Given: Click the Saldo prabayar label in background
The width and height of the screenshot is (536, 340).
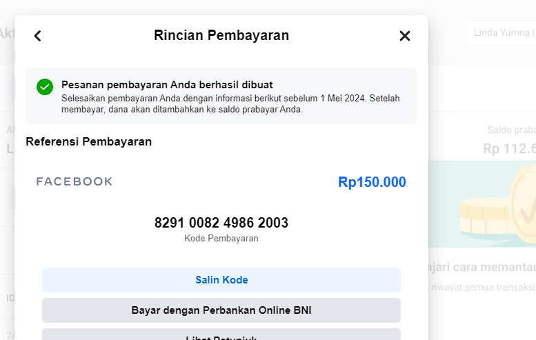Looking at the screenshot, I should [511, 130].
